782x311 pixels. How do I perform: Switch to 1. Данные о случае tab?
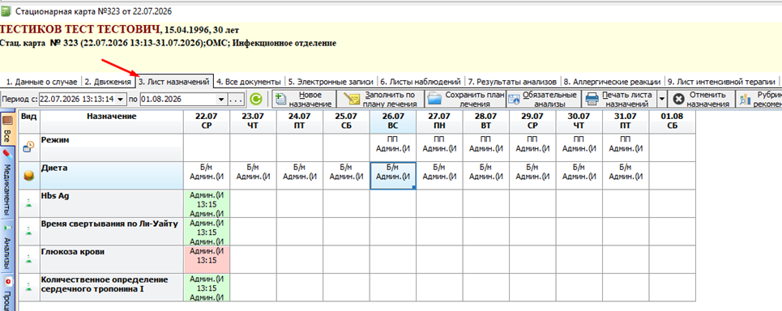(41, 82)
